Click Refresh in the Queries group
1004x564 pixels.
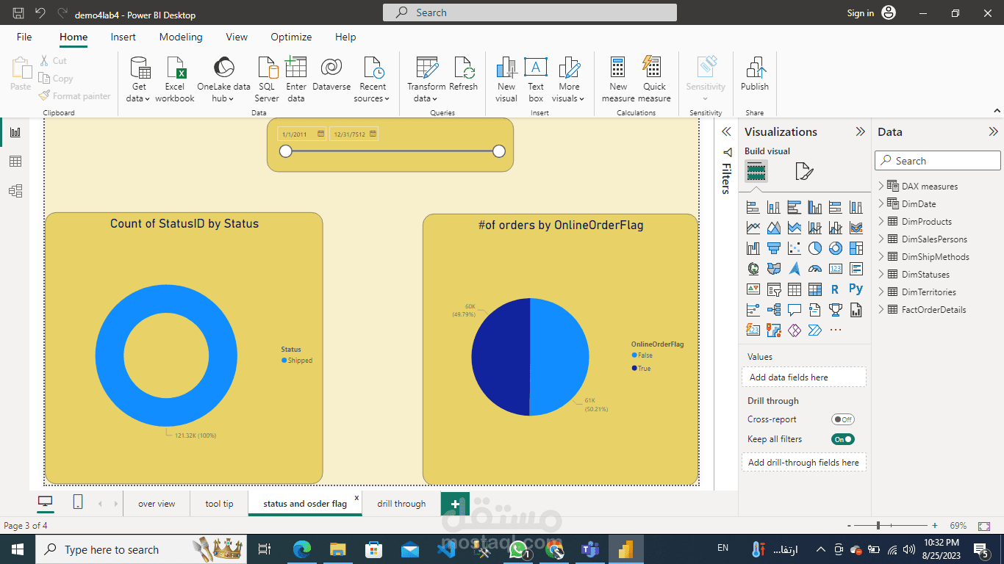(463, 74)
